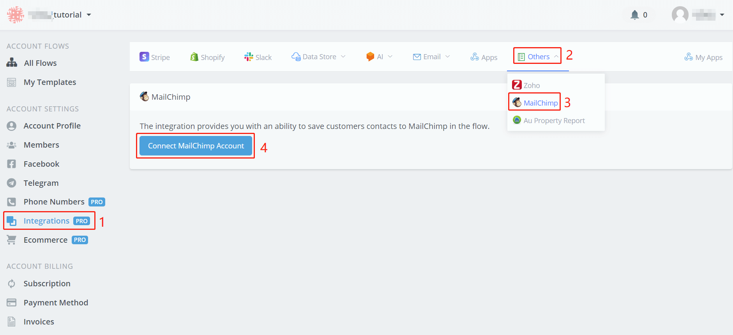Click the Apps tab icon
Image resolution: width=733 pixels, height=335 pixels.
[475, 57]
